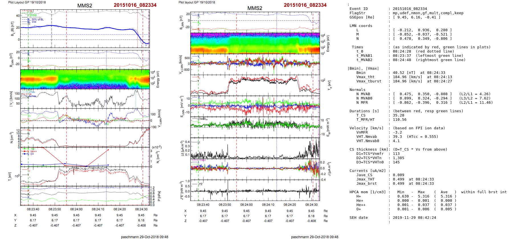Select the electron energy spectrogram in right plot

tap(255, 43)
